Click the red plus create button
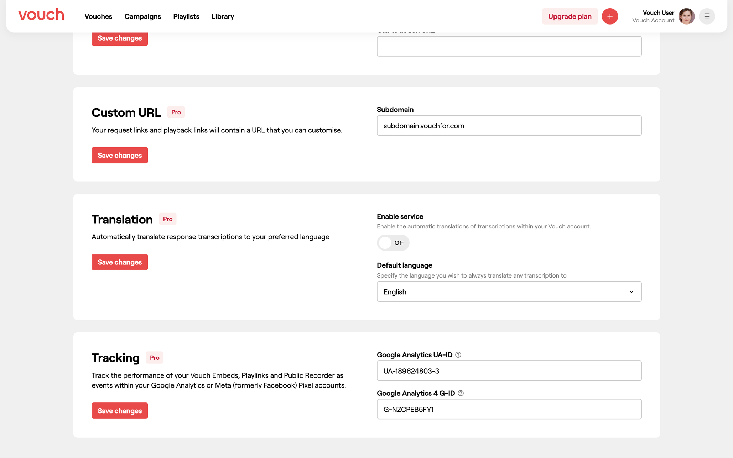 click(609, 16)
